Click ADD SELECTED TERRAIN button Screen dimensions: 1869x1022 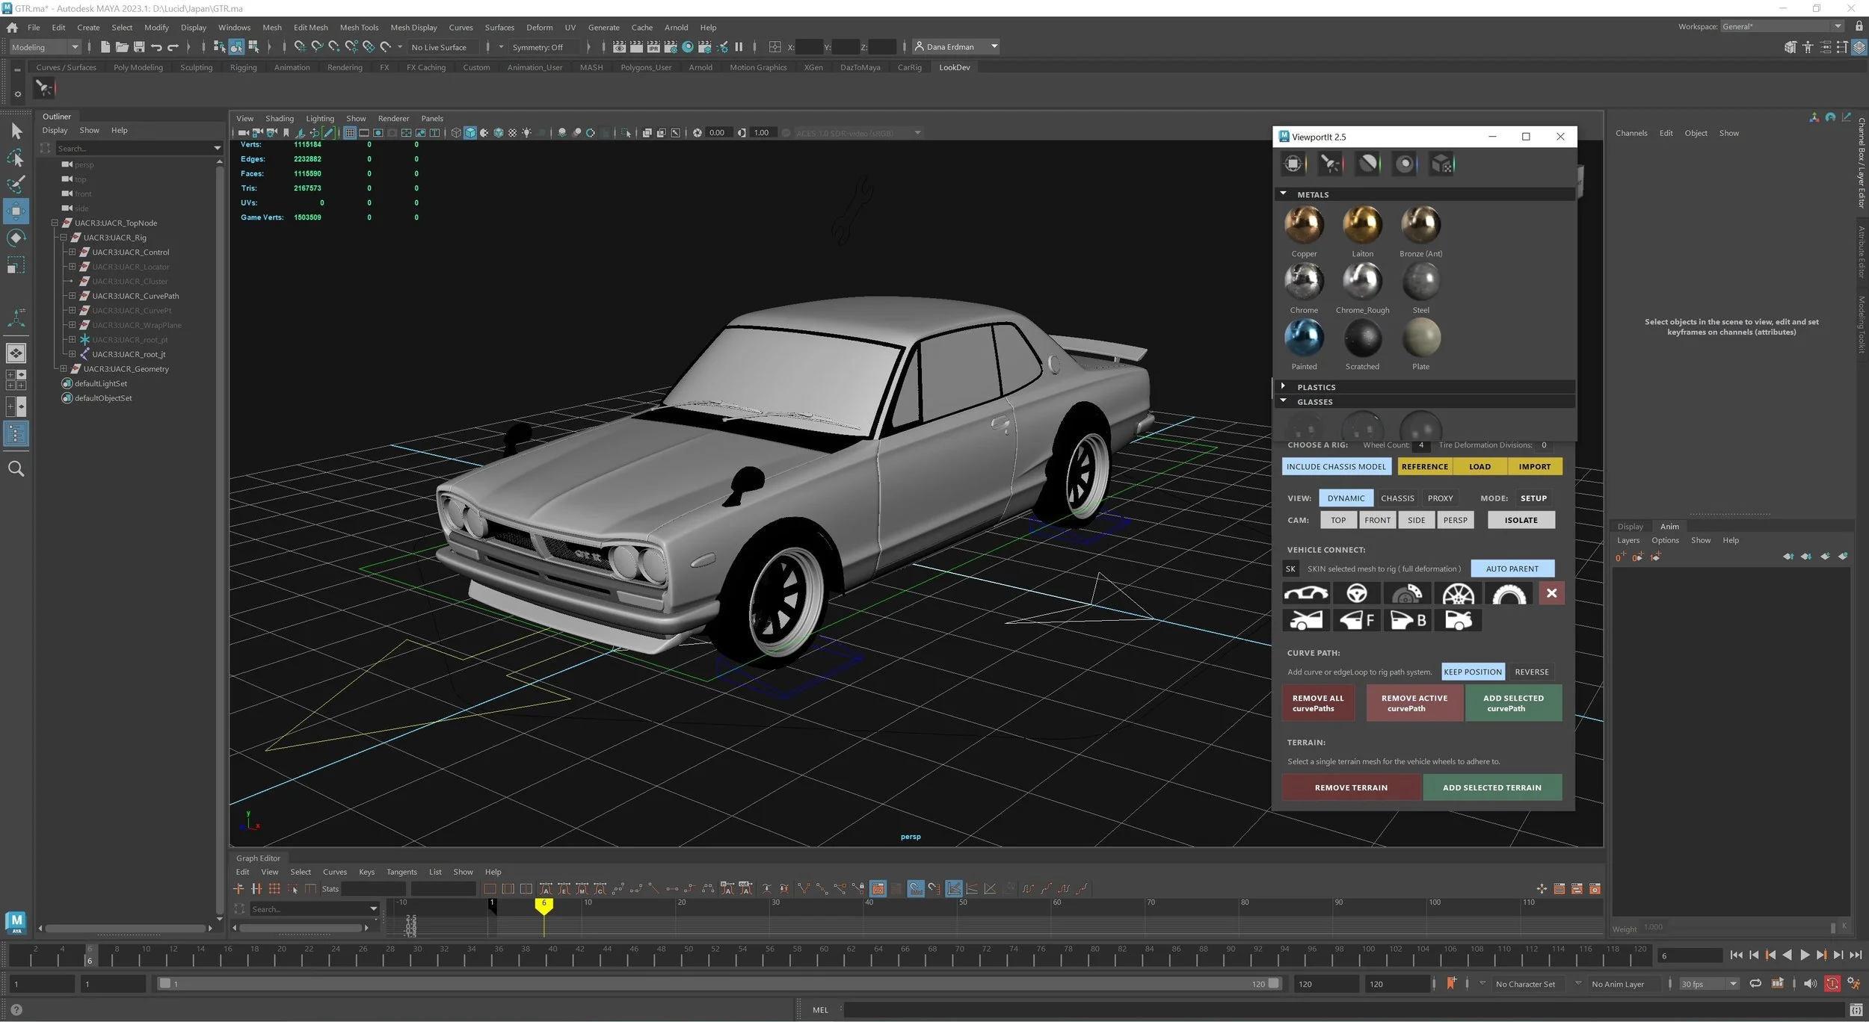(1491, 788)
